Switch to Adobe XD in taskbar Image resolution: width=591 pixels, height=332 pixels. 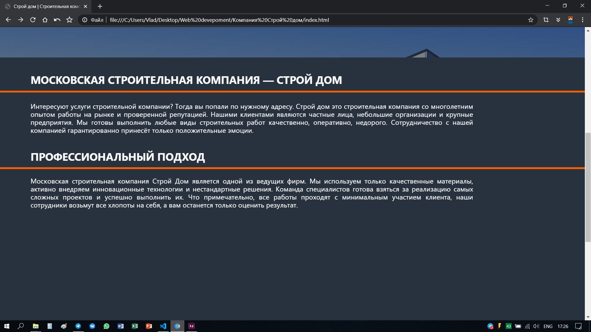pos(191,326)
